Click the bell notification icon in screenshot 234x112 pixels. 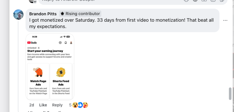click(66, 43)
